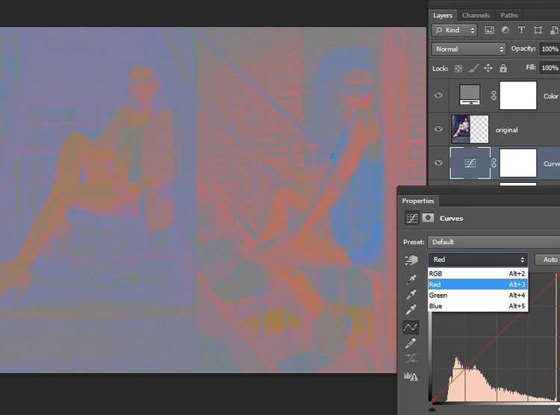Screen dimensions: 560x415
Task: Select the original layer thumbnail
Action: coord(465,129)
